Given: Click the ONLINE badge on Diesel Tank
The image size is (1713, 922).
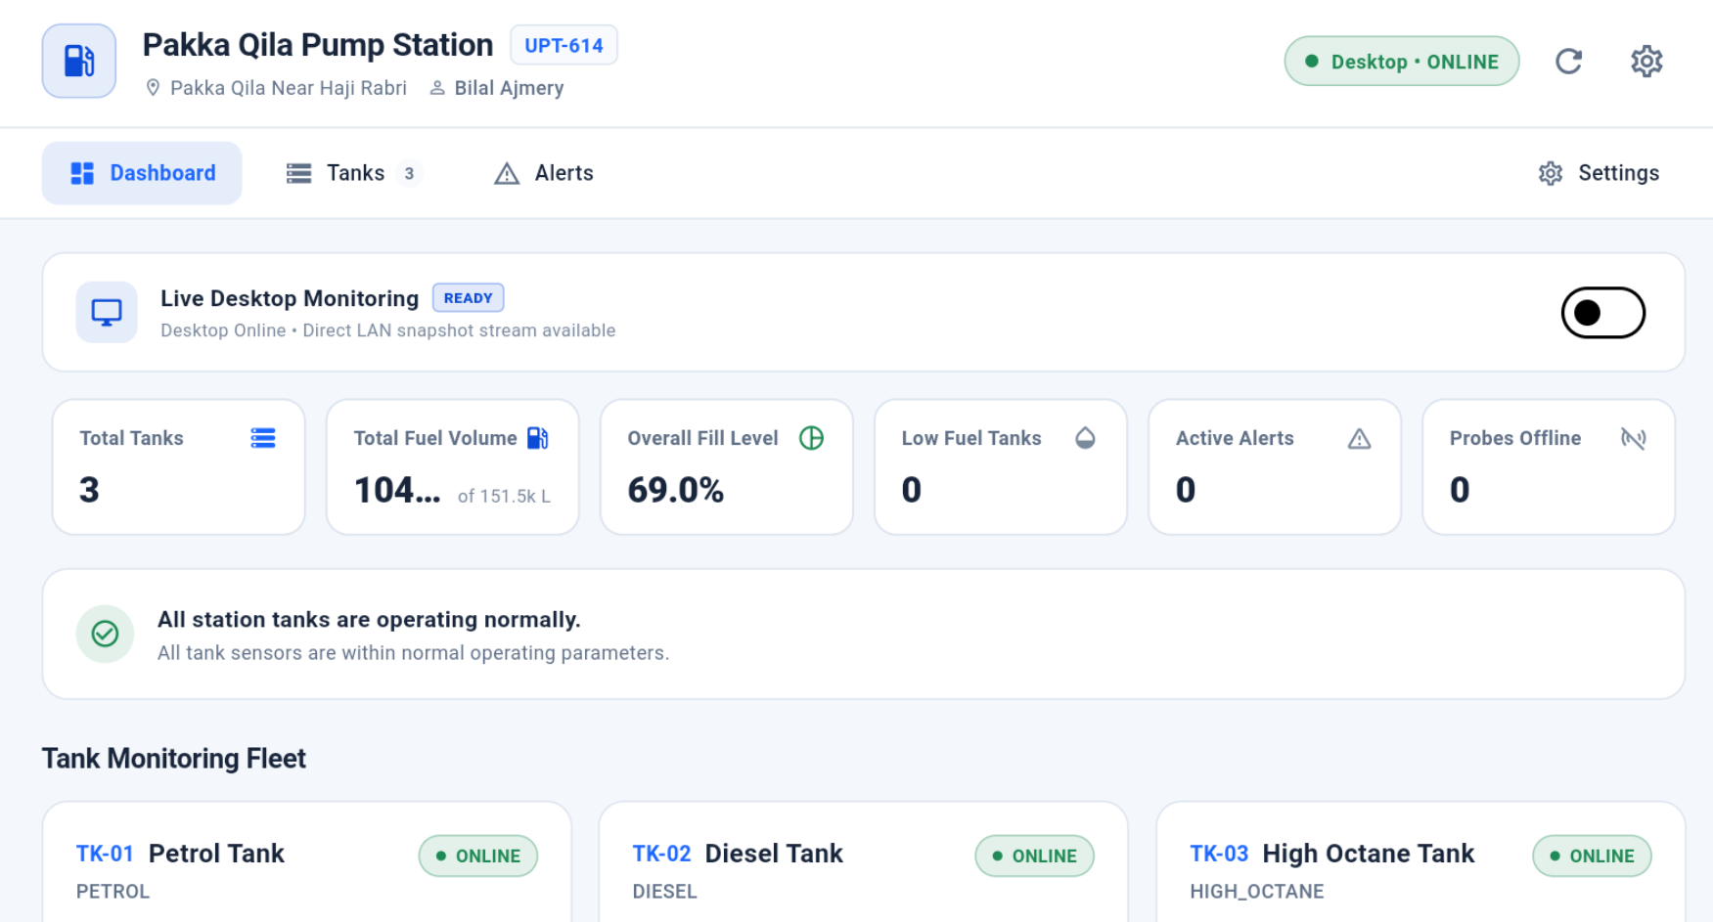Looking at the screenshot, I should [1034, 856].
